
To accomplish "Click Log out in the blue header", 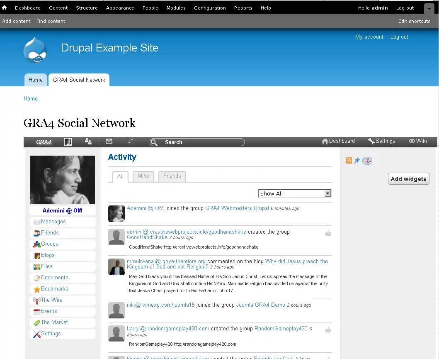I will click(399, 37).
